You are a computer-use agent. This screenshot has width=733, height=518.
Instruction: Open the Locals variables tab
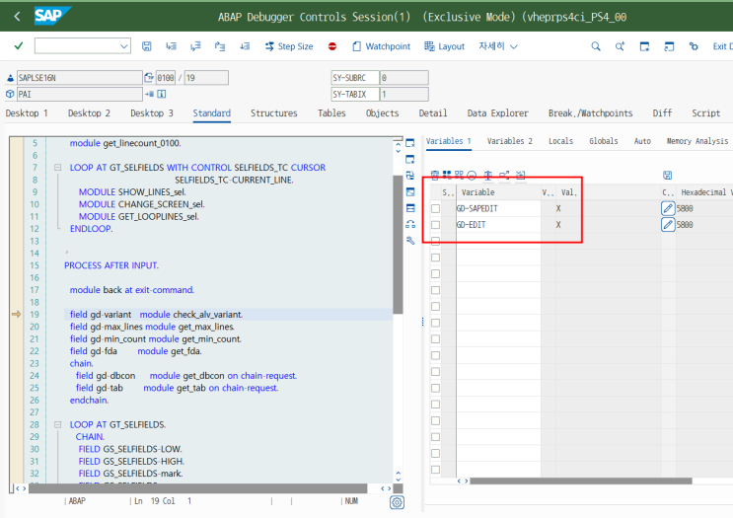[560, 141]
